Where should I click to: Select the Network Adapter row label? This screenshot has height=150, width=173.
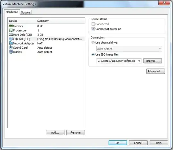point(24,43)
